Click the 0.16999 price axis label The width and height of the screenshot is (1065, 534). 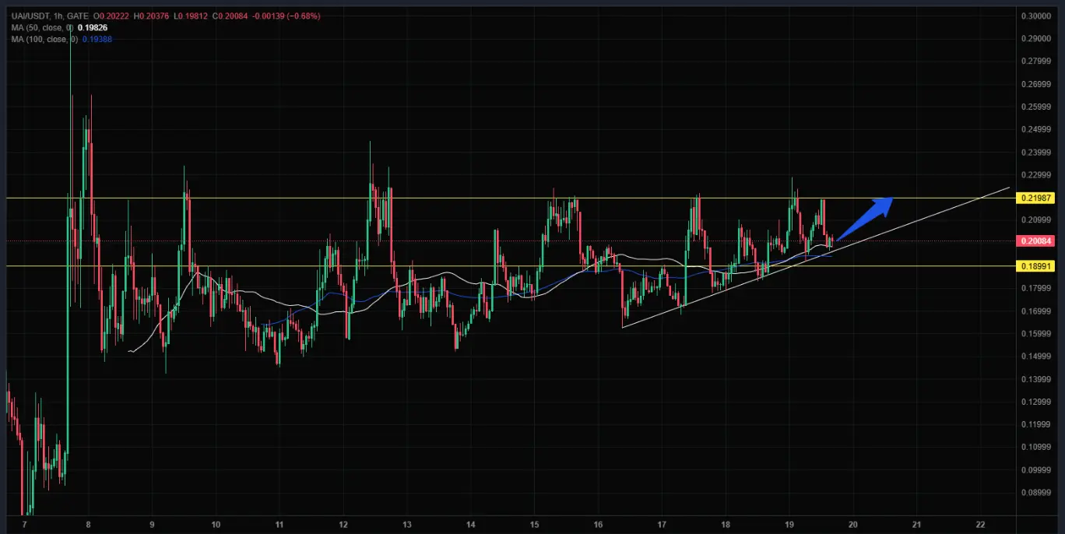[1035, 311]
